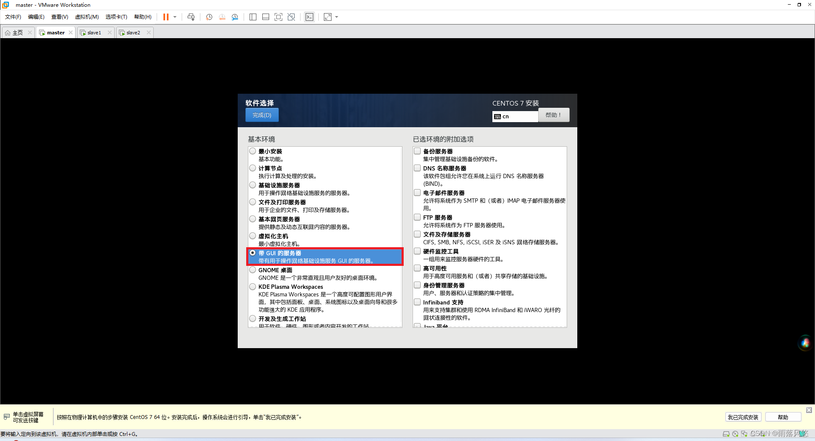
Task: Enter full screen mode icon
Action: pos(278,17)
